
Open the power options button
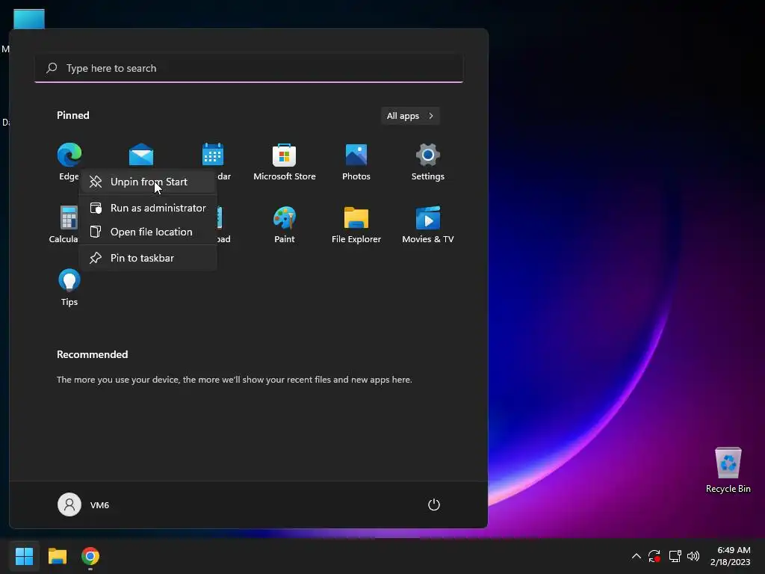434,504
